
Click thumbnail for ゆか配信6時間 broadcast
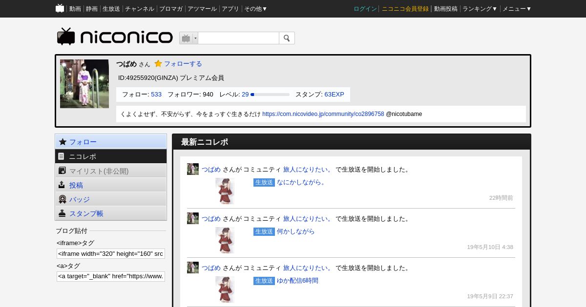[x=225, y=289]
